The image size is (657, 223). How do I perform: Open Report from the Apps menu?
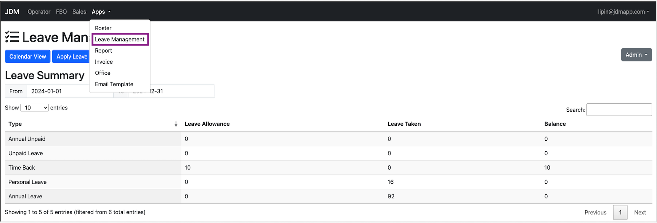coord(103,51)
